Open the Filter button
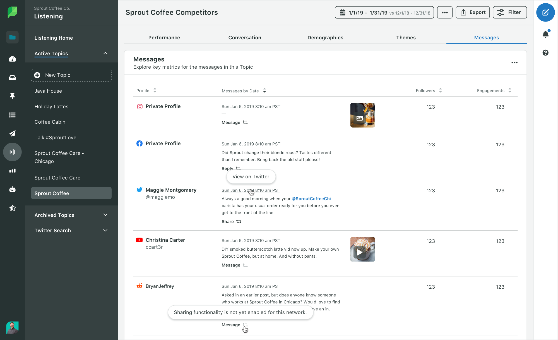The image size is (558, 340). click(510, 12)
